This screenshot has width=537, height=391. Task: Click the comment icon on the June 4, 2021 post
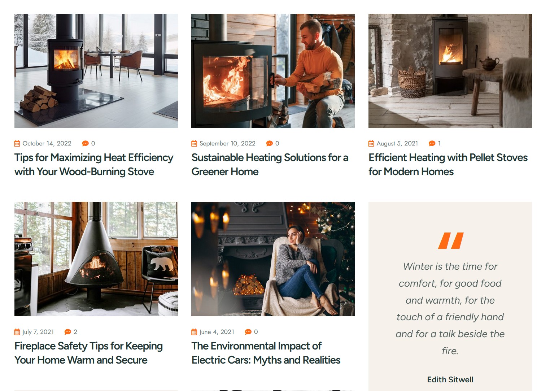click(x=248, y=332)
